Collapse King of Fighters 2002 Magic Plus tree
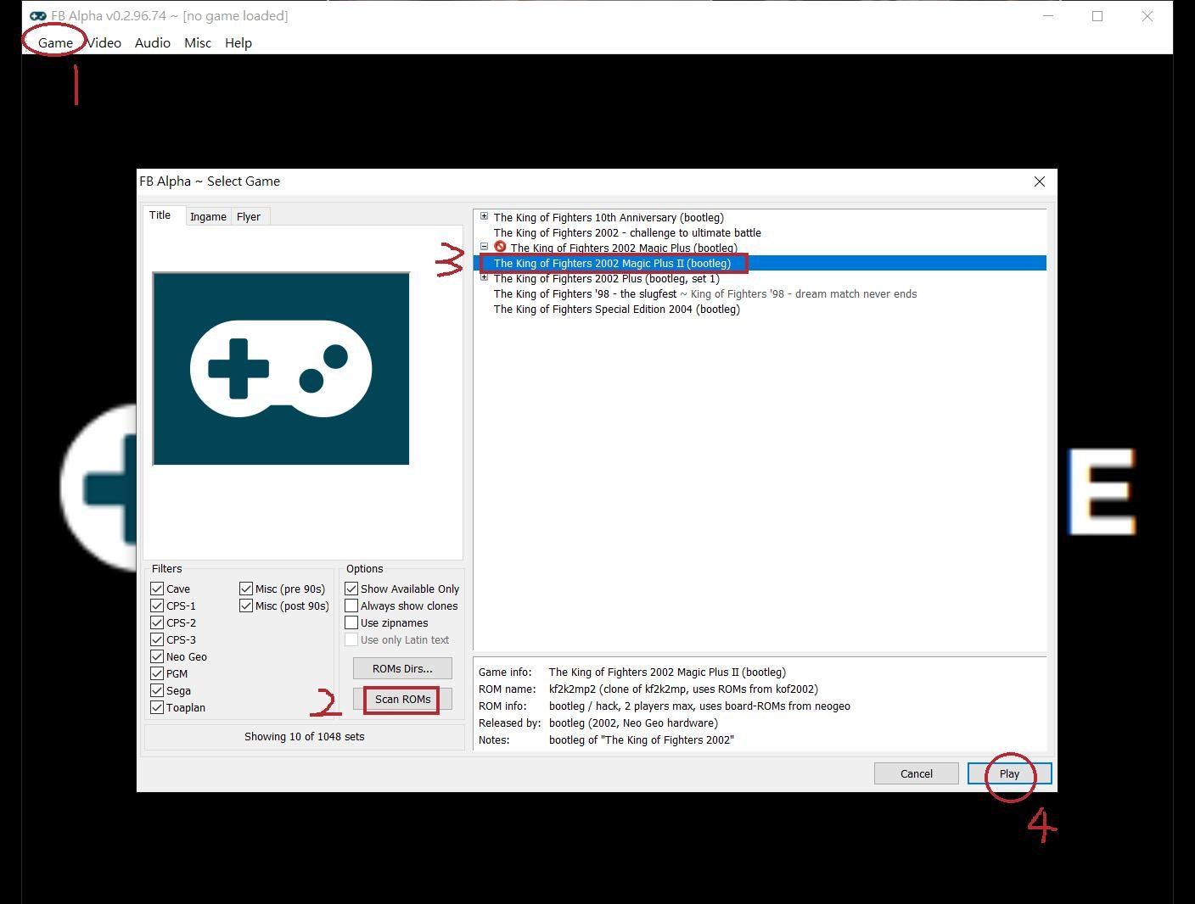 click(x=485, y=247)
